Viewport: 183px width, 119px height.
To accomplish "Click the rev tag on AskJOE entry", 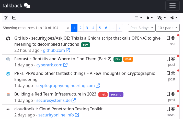I will point(85,45).
